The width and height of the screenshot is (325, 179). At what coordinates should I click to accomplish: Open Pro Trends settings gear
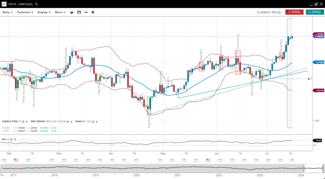click(68, 122)
